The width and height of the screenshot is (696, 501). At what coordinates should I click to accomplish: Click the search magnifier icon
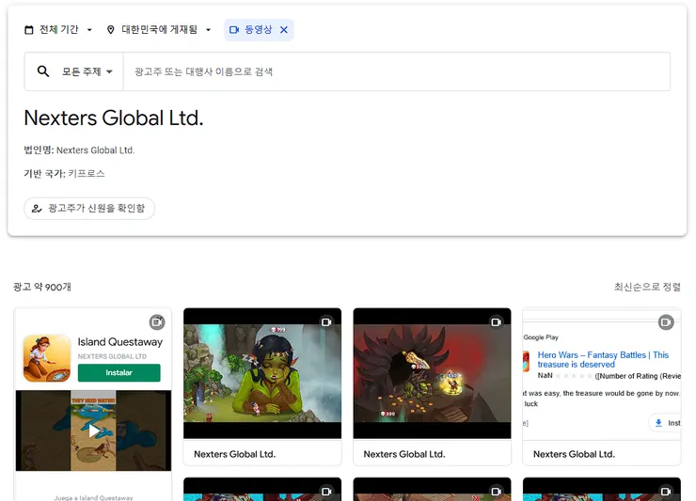tap(43, 71)
